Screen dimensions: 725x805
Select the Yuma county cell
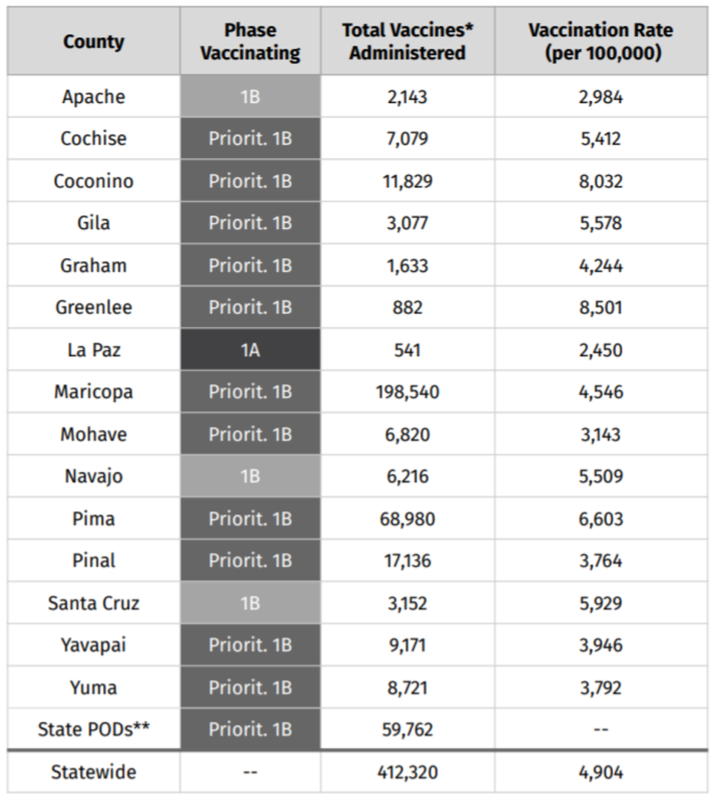[x=94, y=688]
